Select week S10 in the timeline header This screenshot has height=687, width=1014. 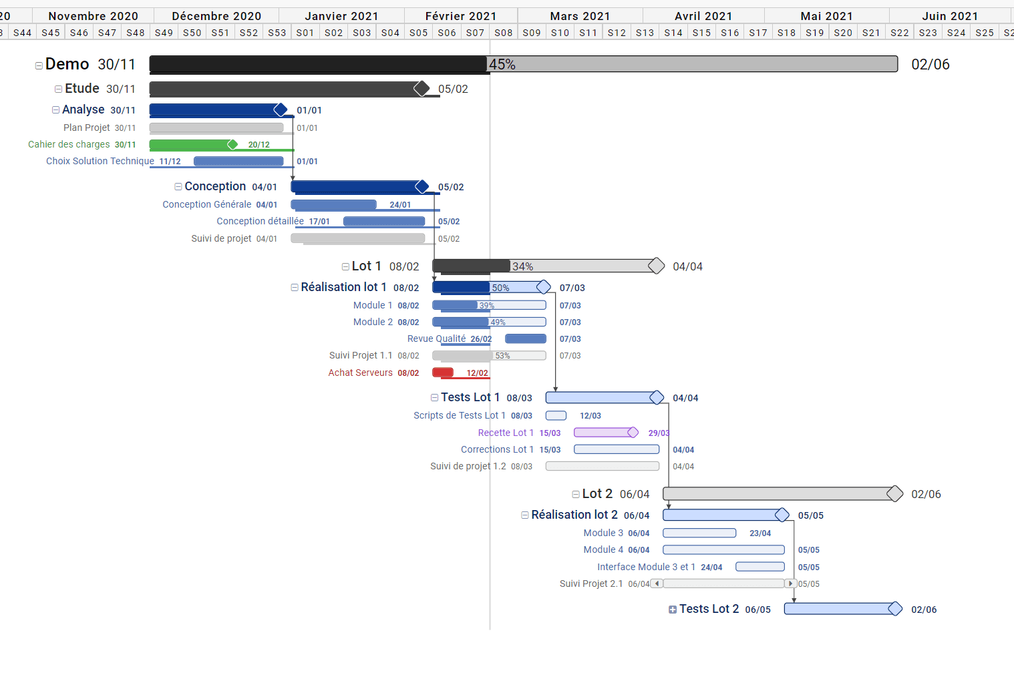(x=560, y=33)
